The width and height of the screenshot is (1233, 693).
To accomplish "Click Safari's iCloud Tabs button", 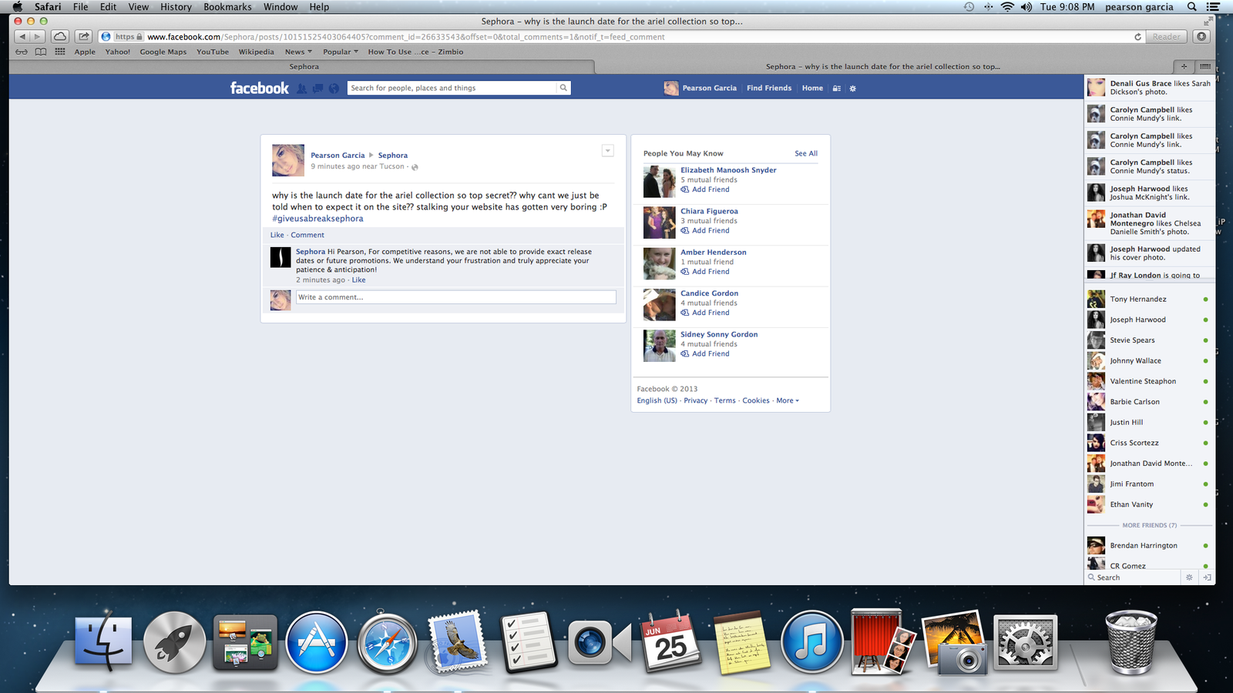I will click(x=60, y=36).
